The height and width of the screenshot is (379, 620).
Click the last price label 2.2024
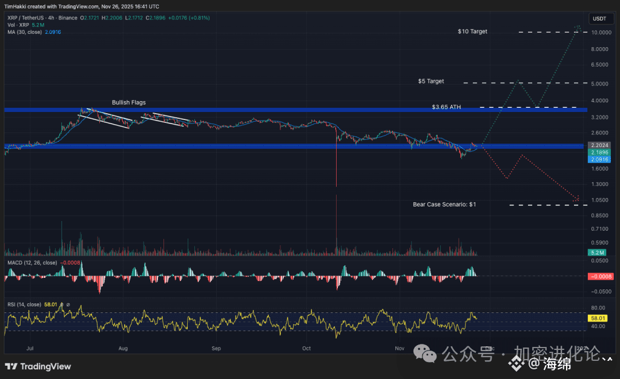(599, 145)
